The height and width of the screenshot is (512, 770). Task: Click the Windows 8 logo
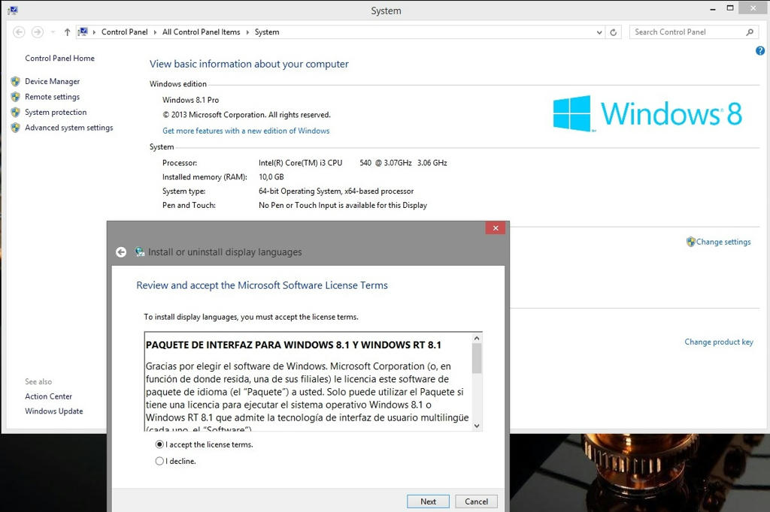point(647,114)
